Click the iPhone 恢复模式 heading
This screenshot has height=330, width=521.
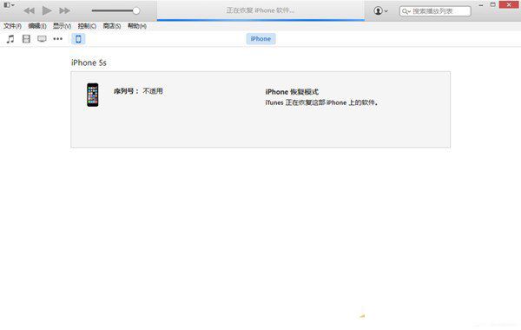pyautogui.click(x=292, y=92)
